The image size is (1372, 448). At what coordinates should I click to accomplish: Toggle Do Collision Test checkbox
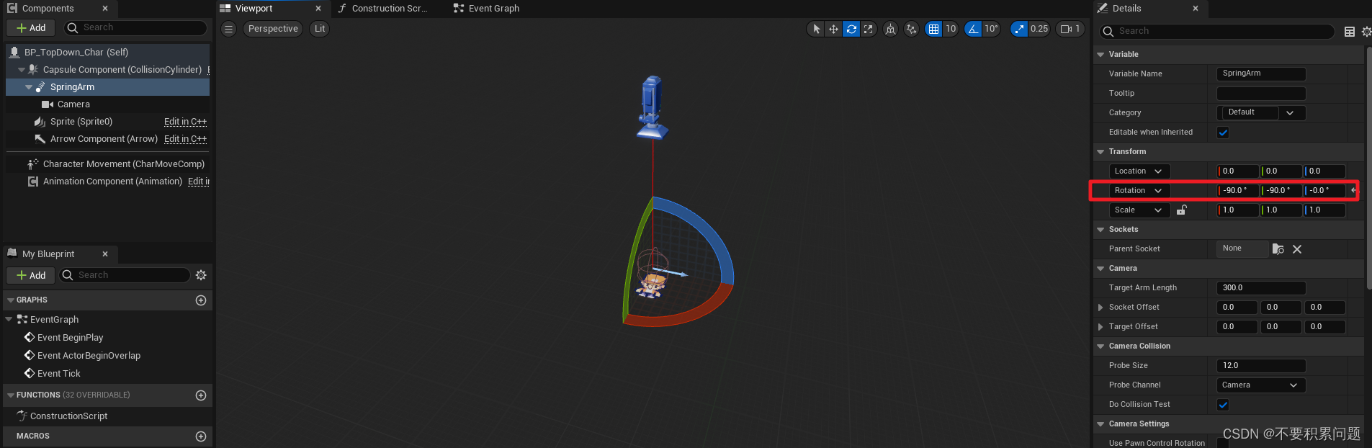pyautogui.click(x=1223, y=405)
